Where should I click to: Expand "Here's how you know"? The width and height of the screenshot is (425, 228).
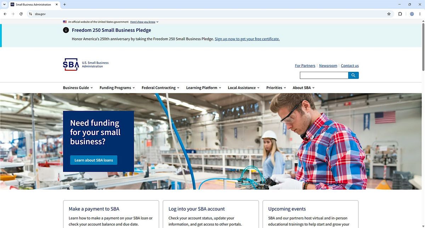[144, 22]
